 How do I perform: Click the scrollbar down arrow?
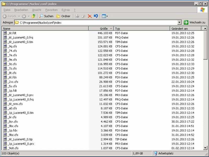(205, 148)
